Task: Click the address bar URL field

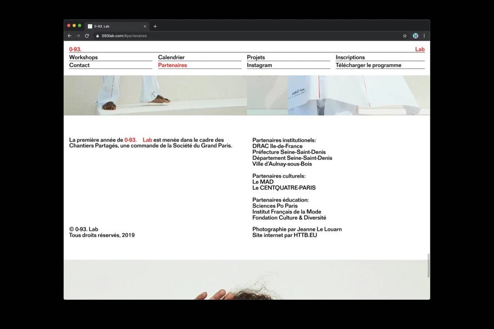Action: (206, 36)
